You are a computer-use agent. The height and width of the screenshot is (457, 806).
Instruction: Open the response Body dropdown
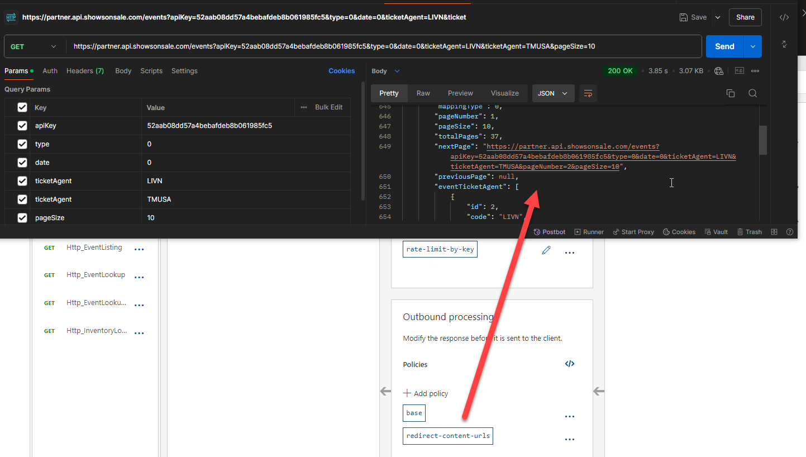tap(386, 71)
